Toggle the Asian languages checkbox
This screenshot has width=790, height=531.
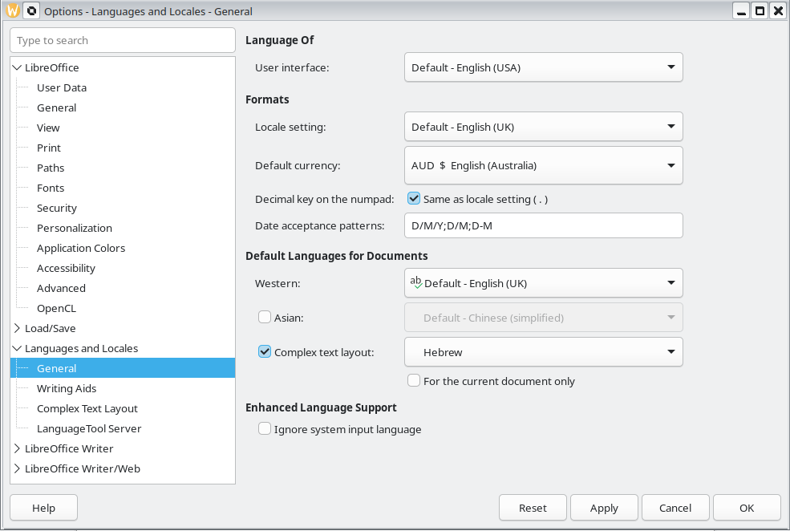[265, 318]
